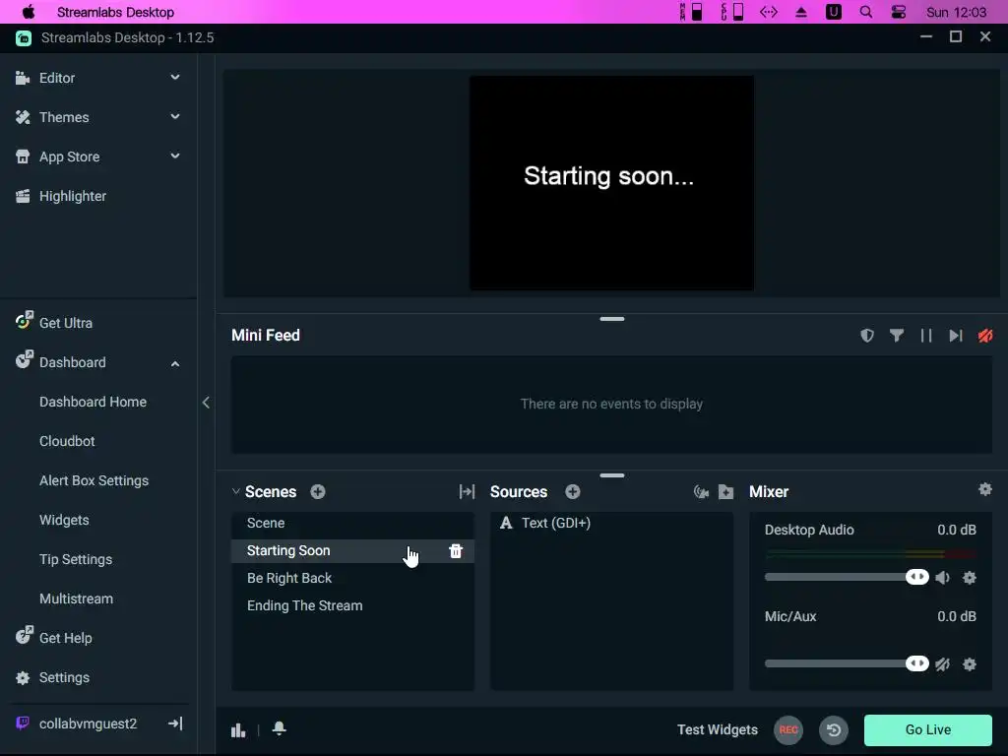Select the scene named Scene

(352, 523)
